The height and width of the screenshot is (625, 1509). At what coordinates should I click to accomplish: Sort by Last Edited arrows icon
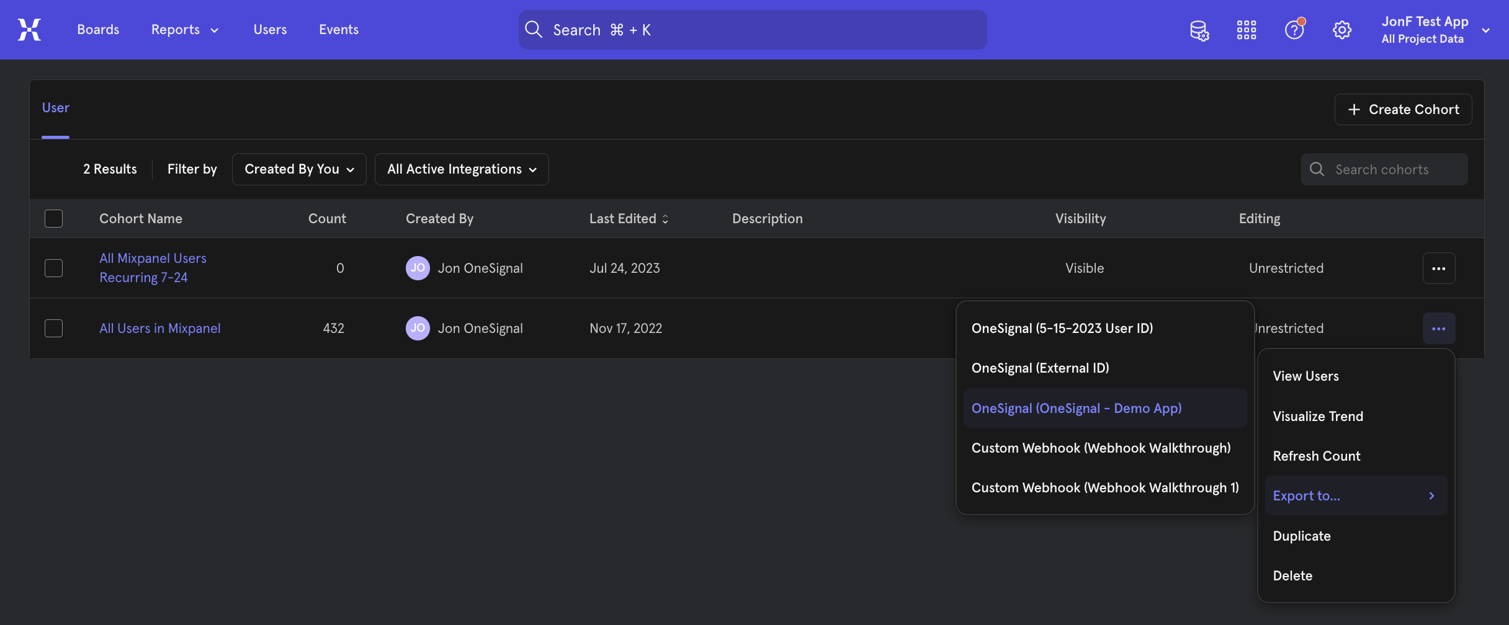tap(665, 219)
